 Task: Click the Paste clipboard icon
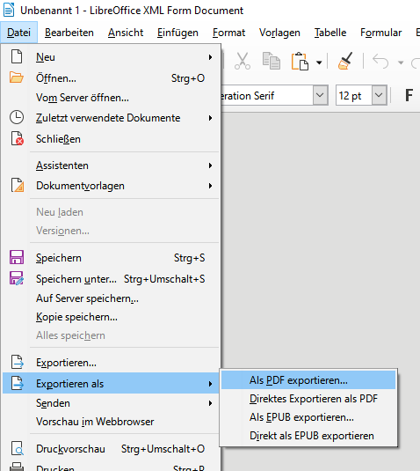(300, 61)
